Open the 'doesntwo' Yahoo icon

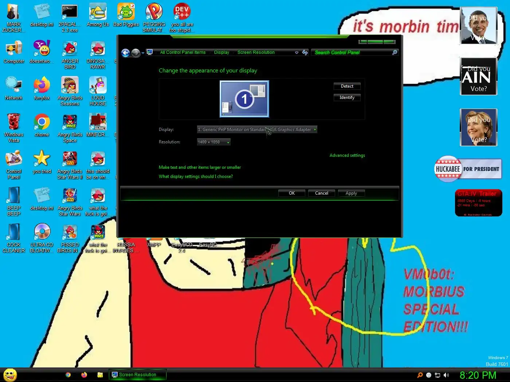pyautogui.click(x=42, y=52)
